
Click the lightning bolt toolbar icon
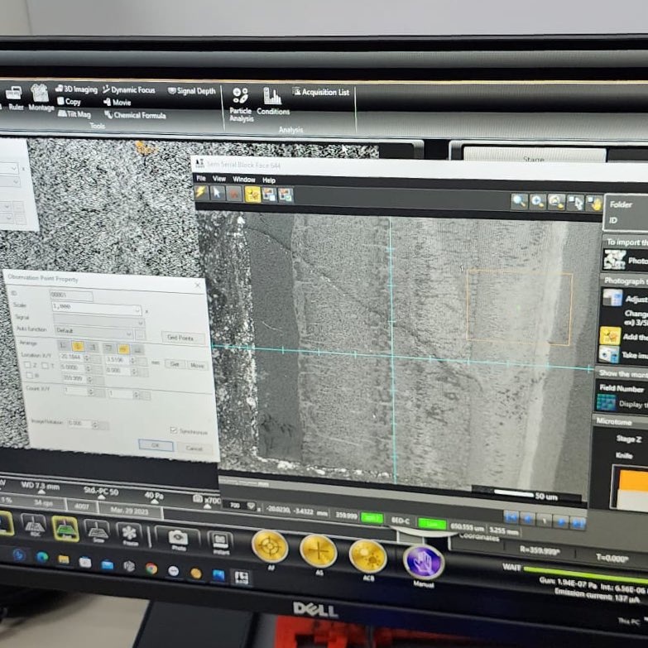(201, 192)
